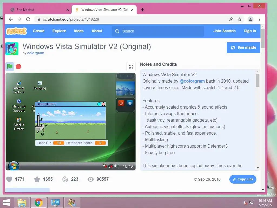Click the @colorgram mention in notes
This screenshot has width=277, height=208.
pos(192,81)
